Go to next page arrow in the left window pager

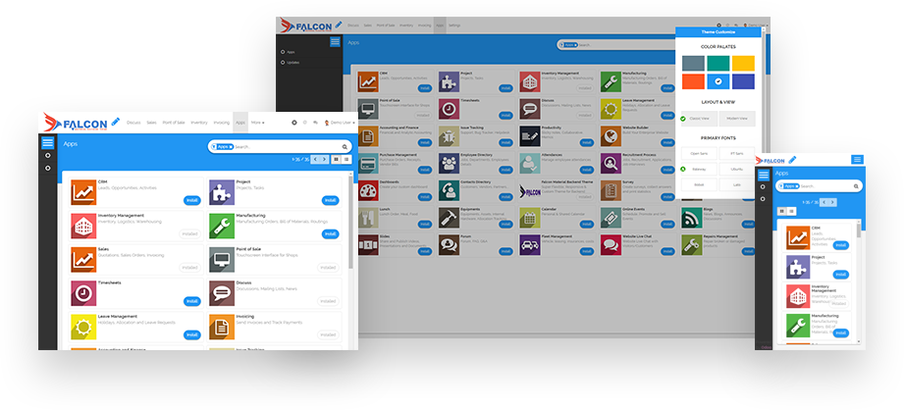click(x=324, y=160)
